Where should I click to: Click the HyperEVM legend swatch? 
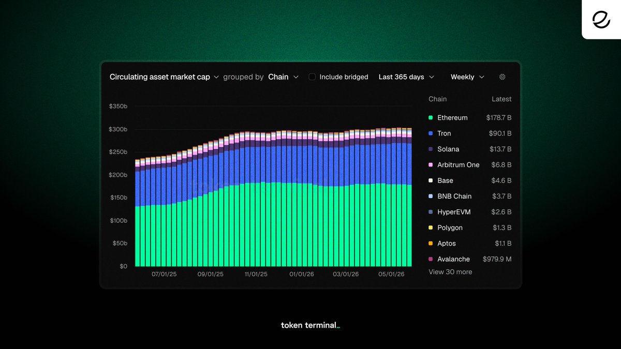[431, 212]
